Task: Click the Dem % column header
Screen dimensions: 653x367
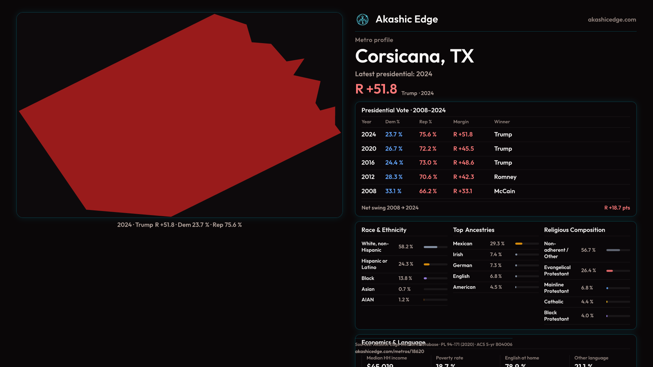Action: point(392,122)
